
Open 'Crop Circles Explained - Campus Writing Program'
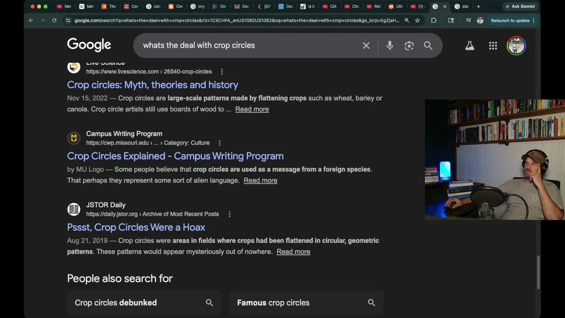point(175,156)
